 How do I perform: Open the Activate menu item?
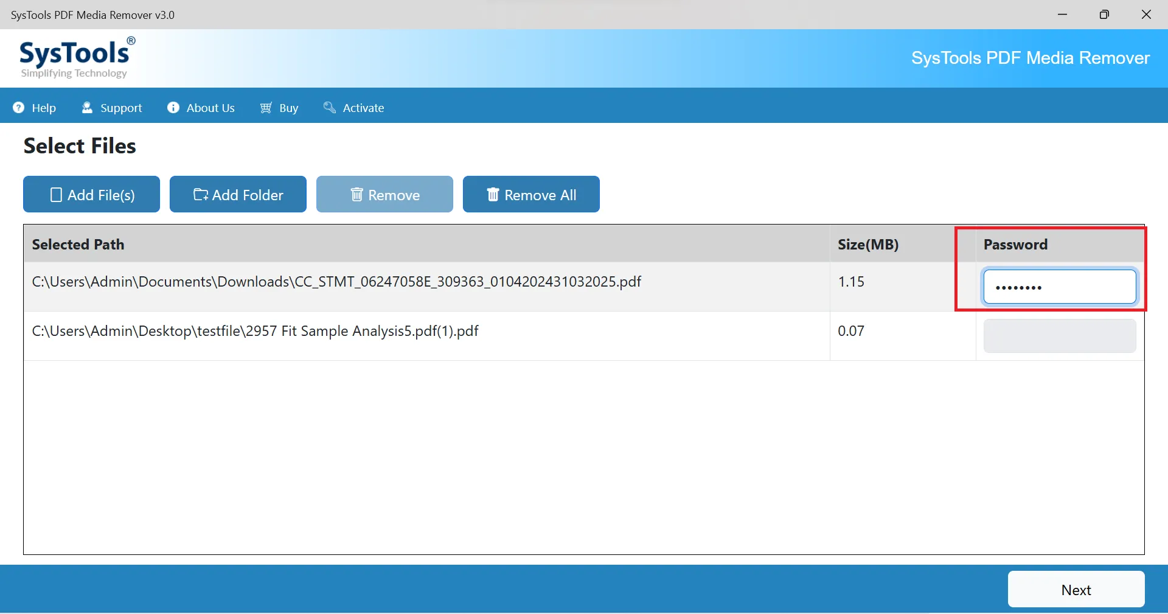click(363, 108)
